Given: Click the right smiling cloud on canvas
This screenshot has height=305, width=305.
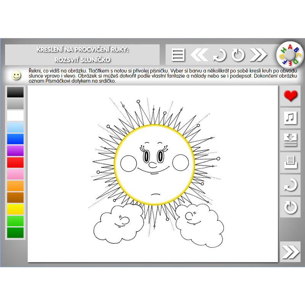Looking at the screenshot, I should (200, 225).
